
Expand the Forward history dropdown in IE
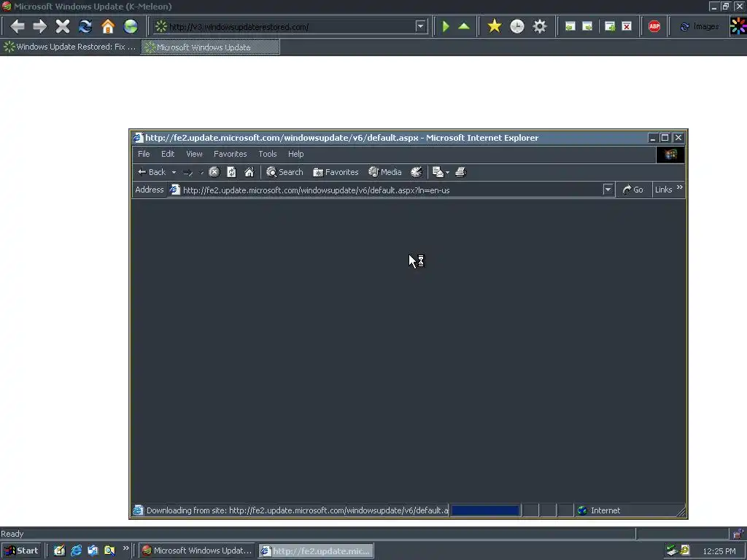pyautogui.click(x=201, y=172)
